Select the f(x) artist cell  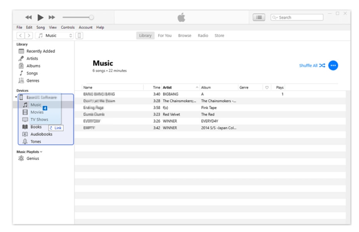click(x=165, y=108)
